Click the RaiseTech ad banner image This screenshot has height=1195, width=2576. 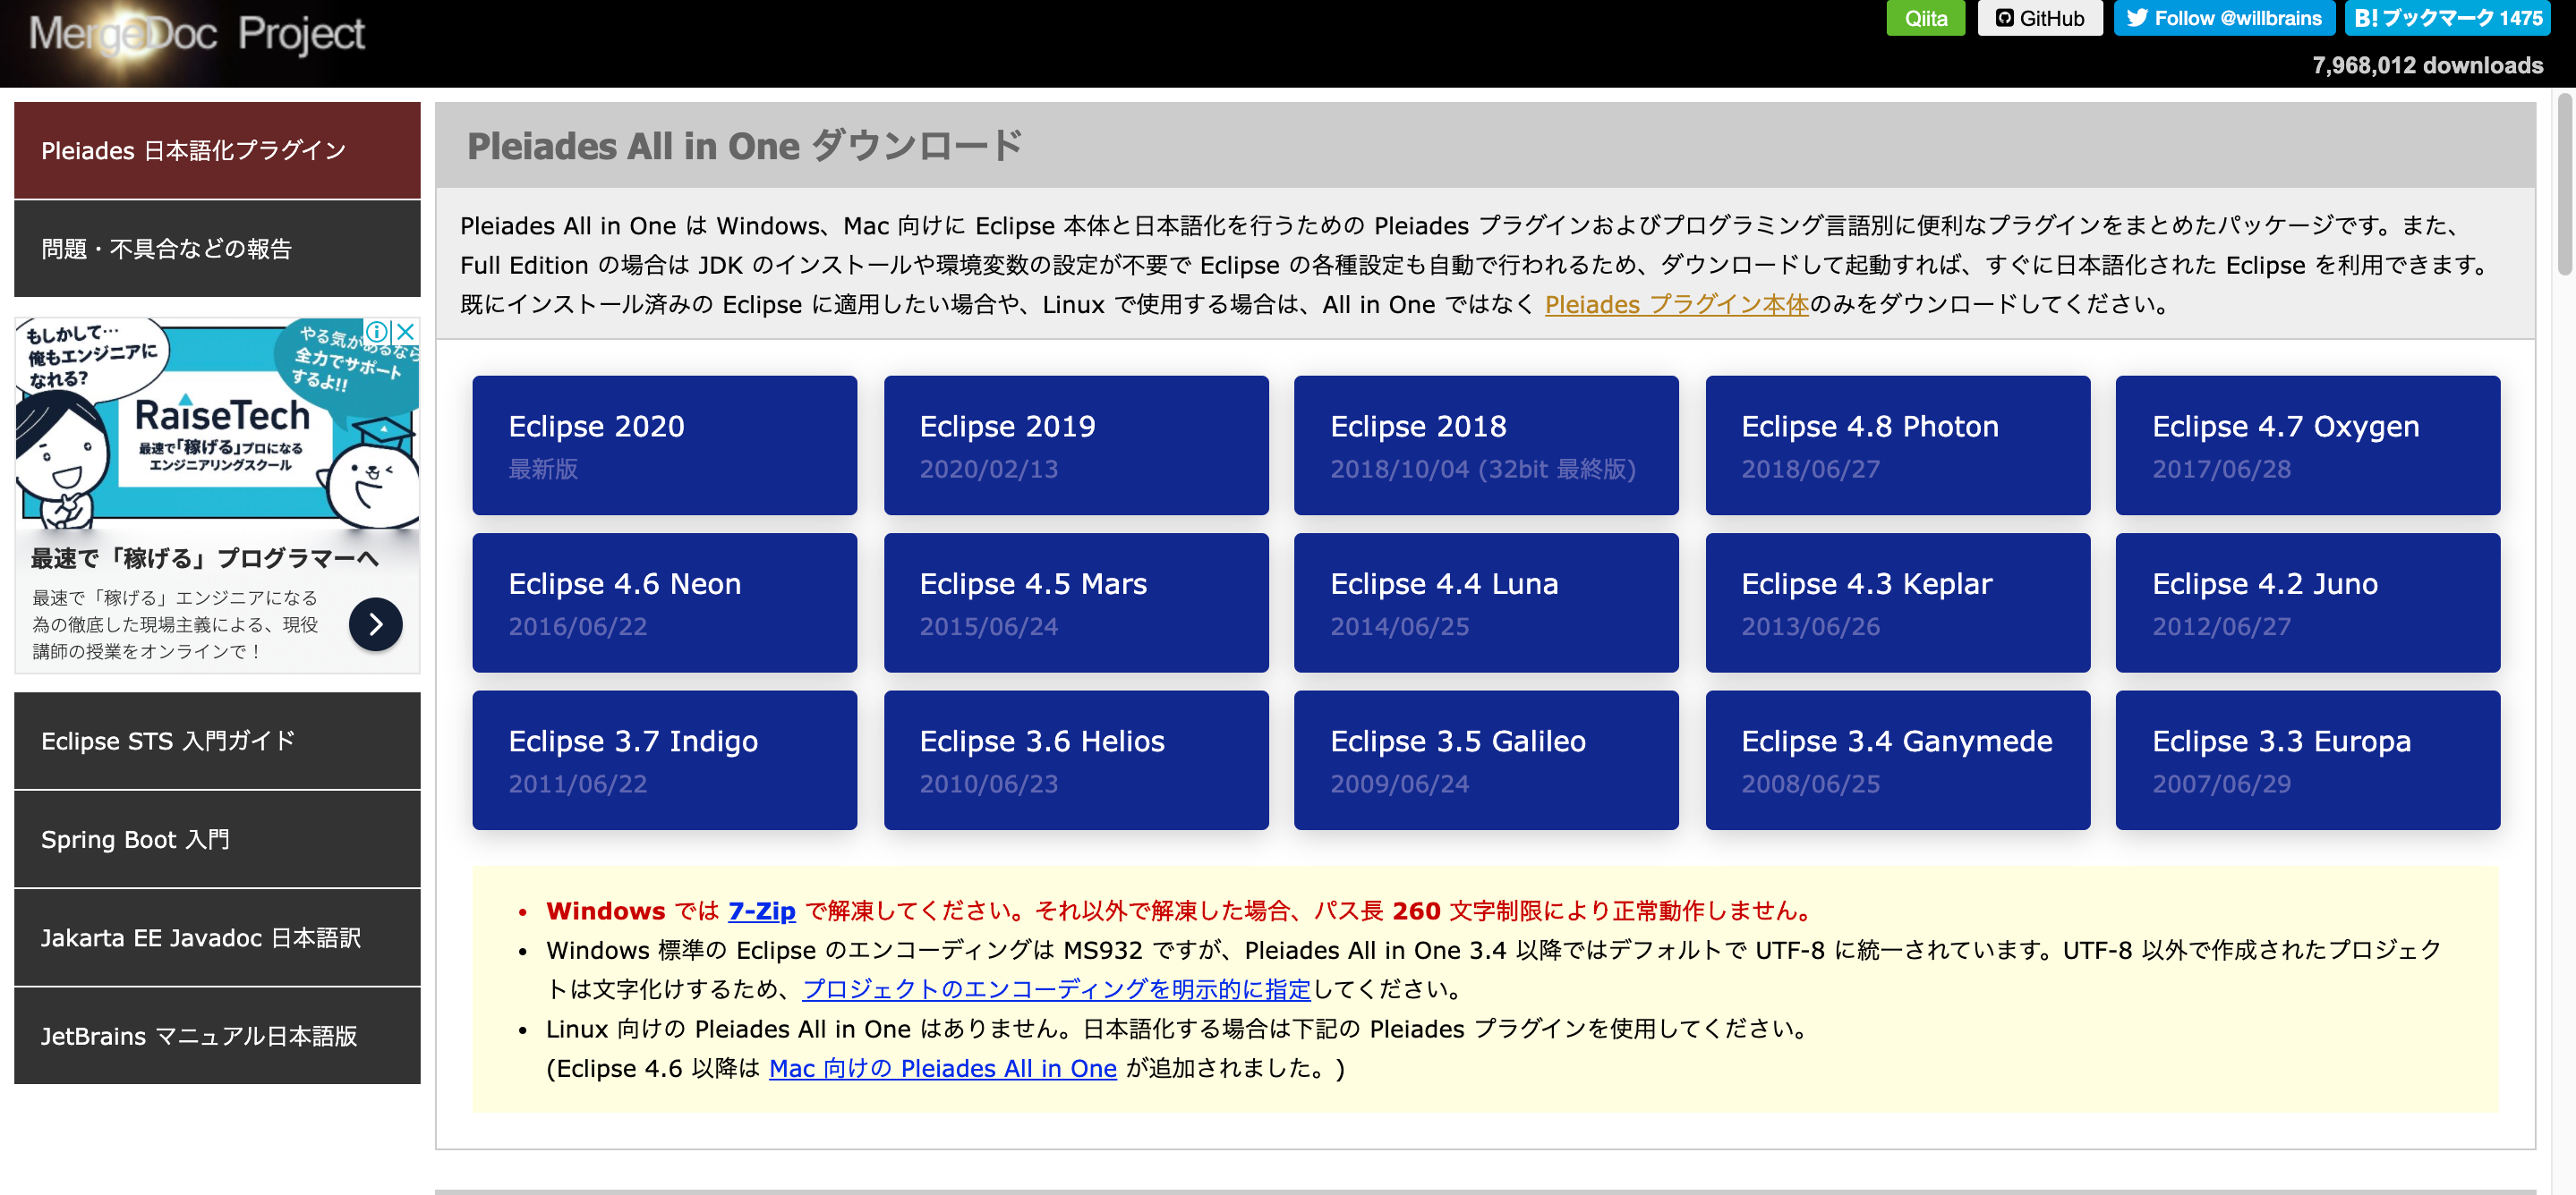[217, 424]
